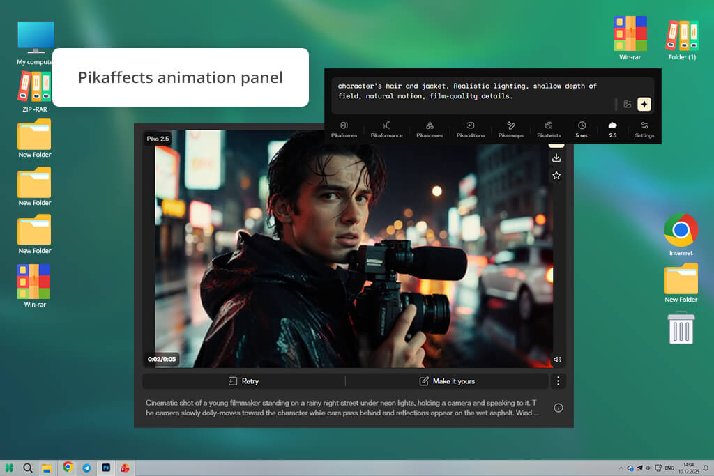Download the generated video
Viewport: 714px width, 476px height.
pyautogui.click(x=556, y=158)
